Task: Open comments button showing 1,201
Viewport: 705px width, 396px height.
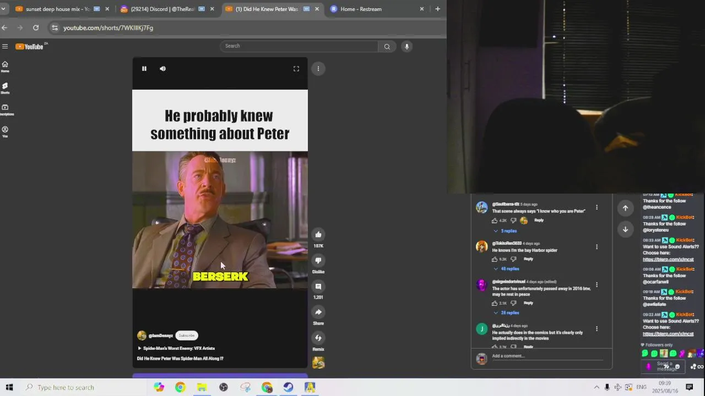Action: (318, 287)
